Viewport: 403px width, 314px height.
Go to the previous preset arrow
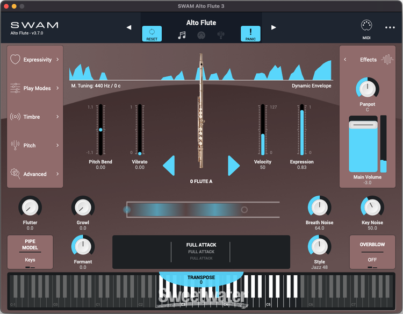[129, 27]
